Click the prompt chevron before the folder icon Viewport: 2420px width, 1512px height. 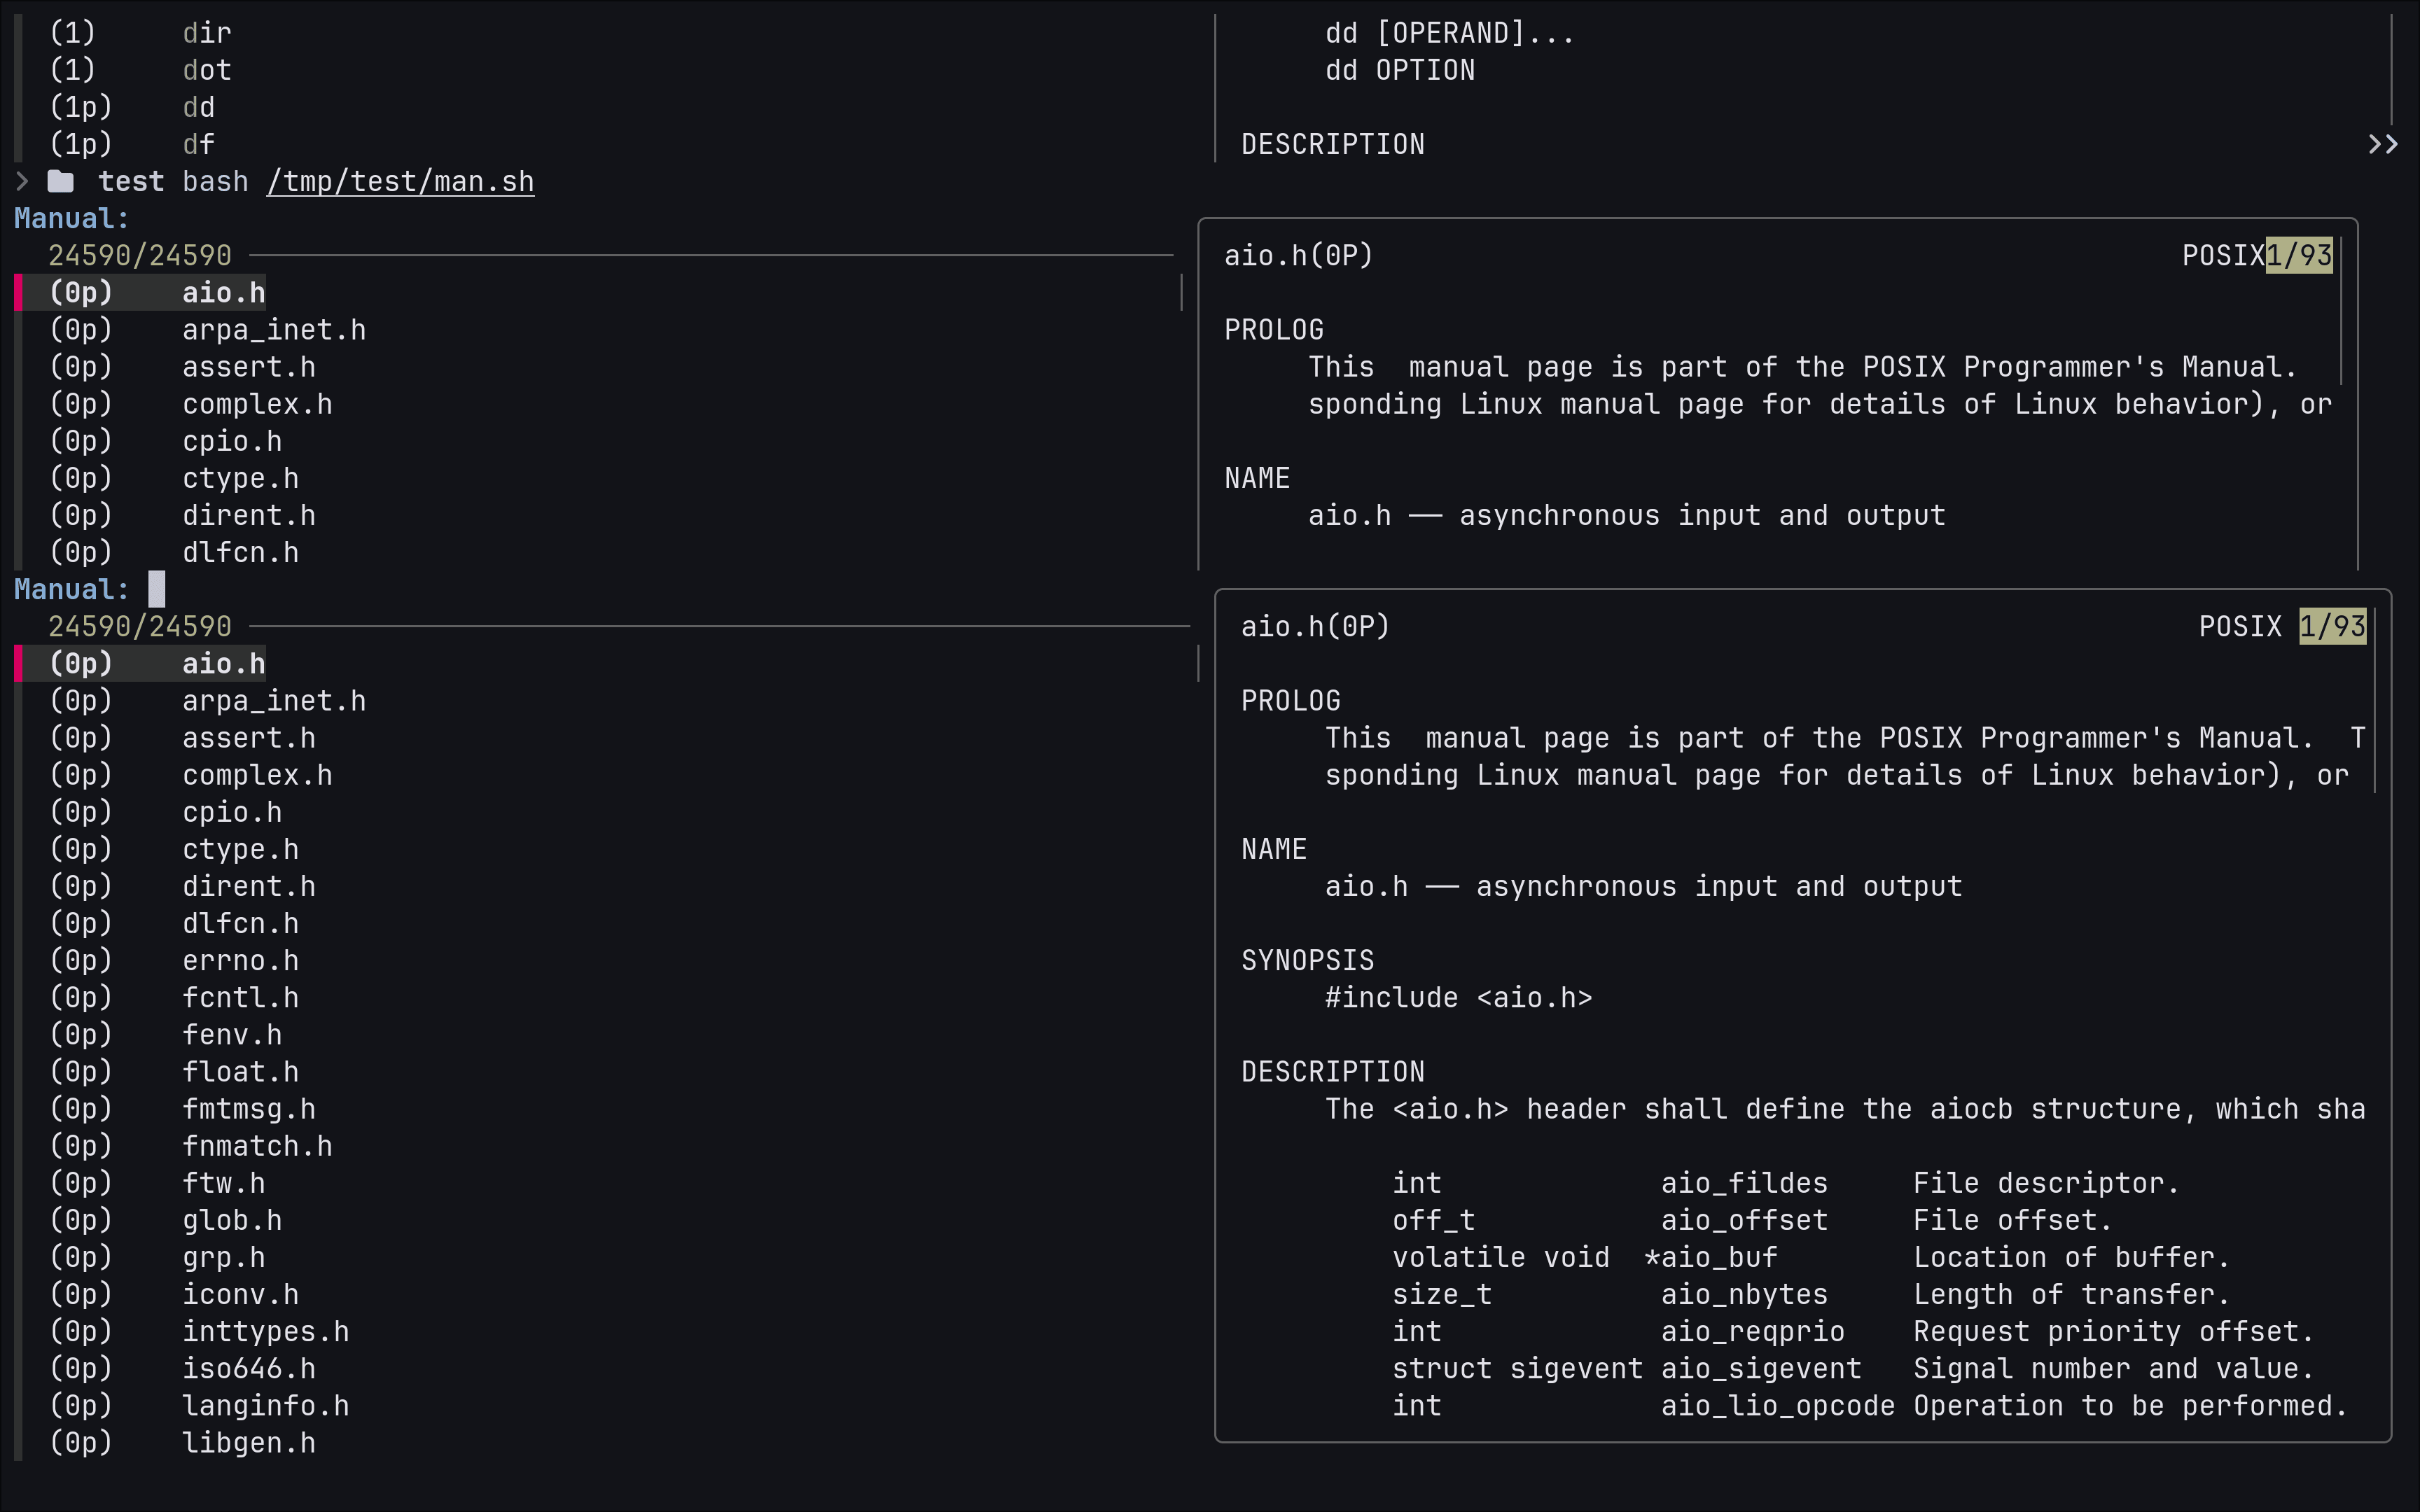point(22,181)
